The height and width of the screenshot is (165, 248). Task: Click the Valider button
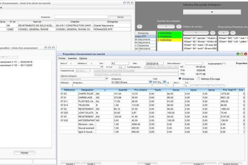pos(147,164)
